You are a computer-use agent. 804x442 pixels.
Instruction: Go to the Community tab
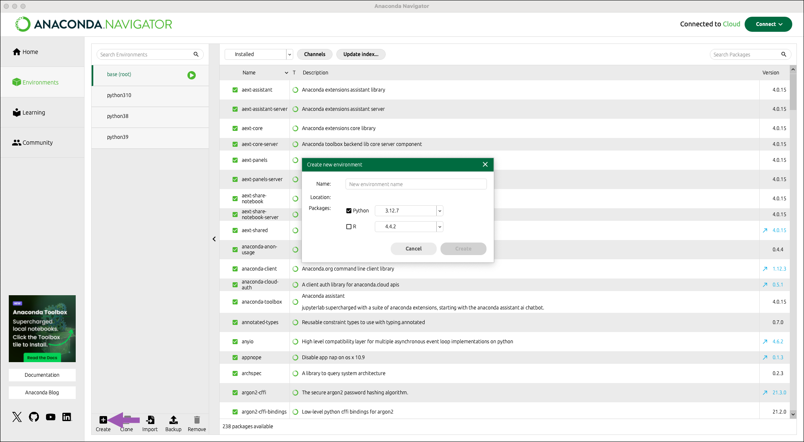click(x=42, y=143)
